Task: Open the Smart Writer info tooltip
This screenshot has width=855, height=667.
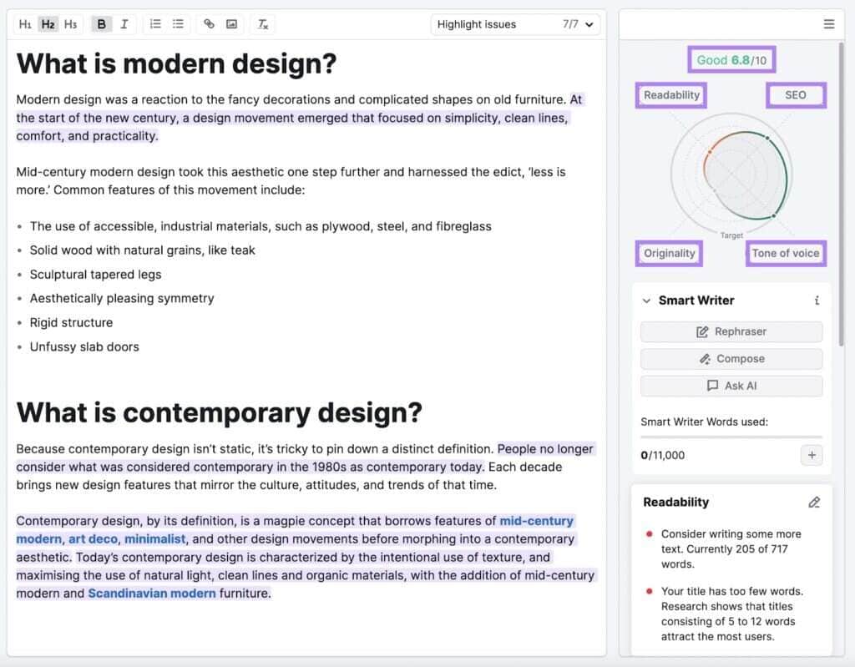Action: click(817, 301)
